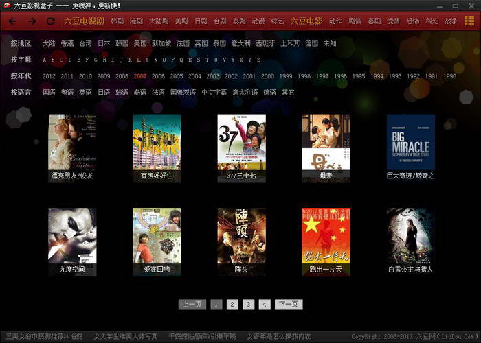Click the 下一页 next page button
This screenshot has width=481, height=343.
(289, 305)
